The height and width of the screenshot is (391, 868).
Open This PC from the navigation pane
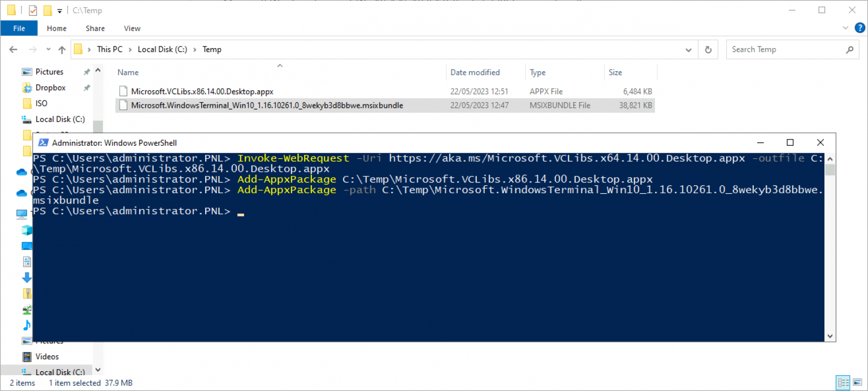pos(21,214)
